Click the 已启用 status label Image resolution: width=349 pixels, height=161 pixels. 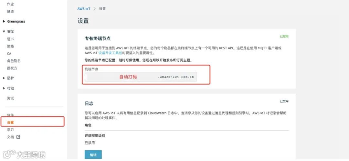coord(284,36)
